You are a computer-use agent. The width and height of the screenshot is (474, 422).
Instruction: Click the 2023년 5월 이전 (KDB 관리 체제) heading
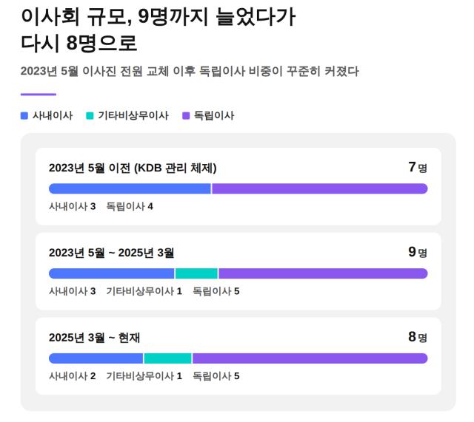click(133, 168)
